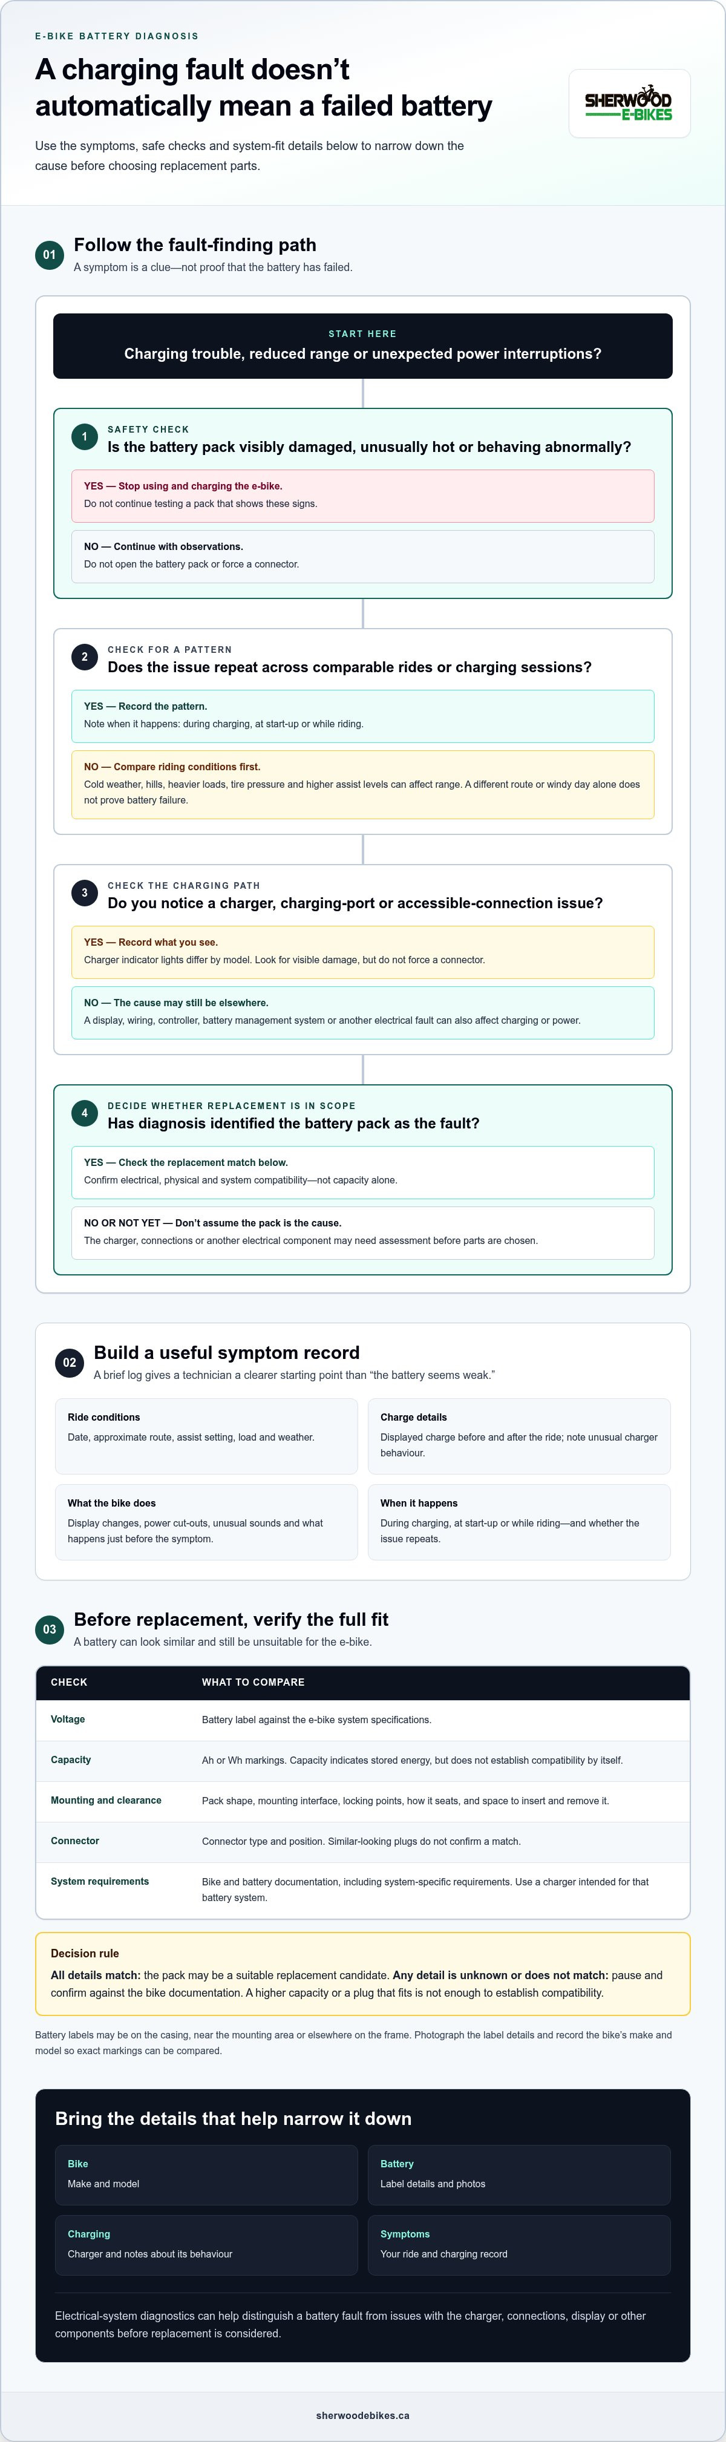Click the section 02 number badge
Image resolution: width=726 pixels, height=2442 pixels.
tap(69, 1362)
